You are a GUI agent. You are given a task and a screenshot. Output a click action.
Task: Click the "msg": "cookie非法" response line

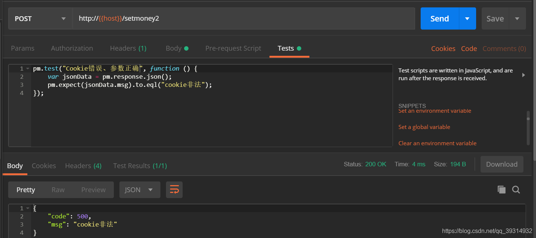[82, 225]
